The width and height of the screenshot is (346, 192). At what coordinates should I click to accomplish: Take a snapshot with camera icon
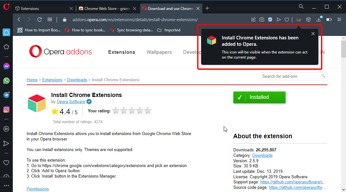tap(262, 20)
